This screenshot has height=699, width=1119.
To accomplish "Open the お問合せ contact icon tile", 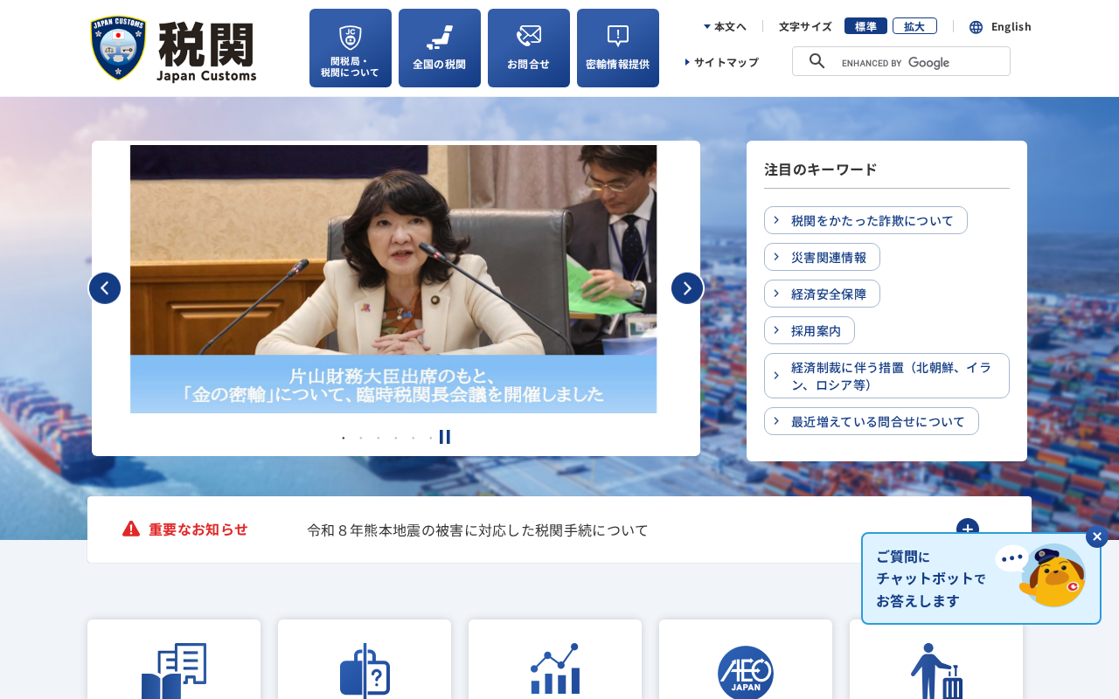I will tap(529, 48).
